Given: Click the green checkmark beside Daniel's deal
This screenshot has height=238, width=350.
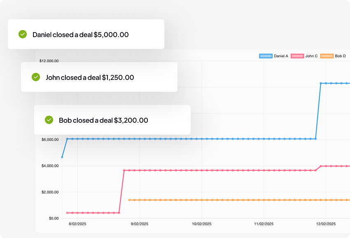Looking at the screenshot, I should [x=23, y=35].
